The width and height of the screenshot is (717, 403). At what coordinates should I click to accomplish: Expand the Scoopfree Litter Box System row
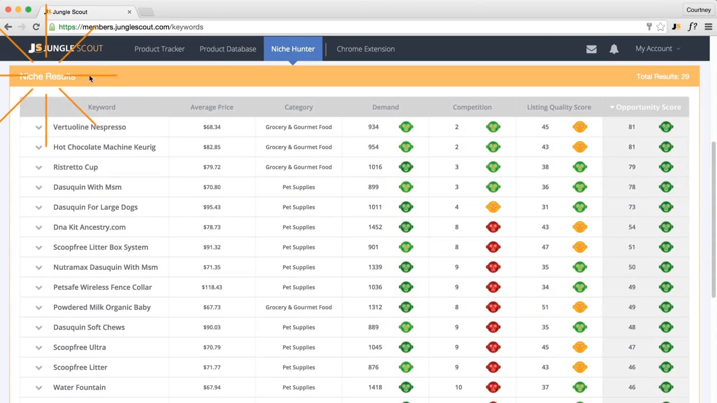pos(39,247)
